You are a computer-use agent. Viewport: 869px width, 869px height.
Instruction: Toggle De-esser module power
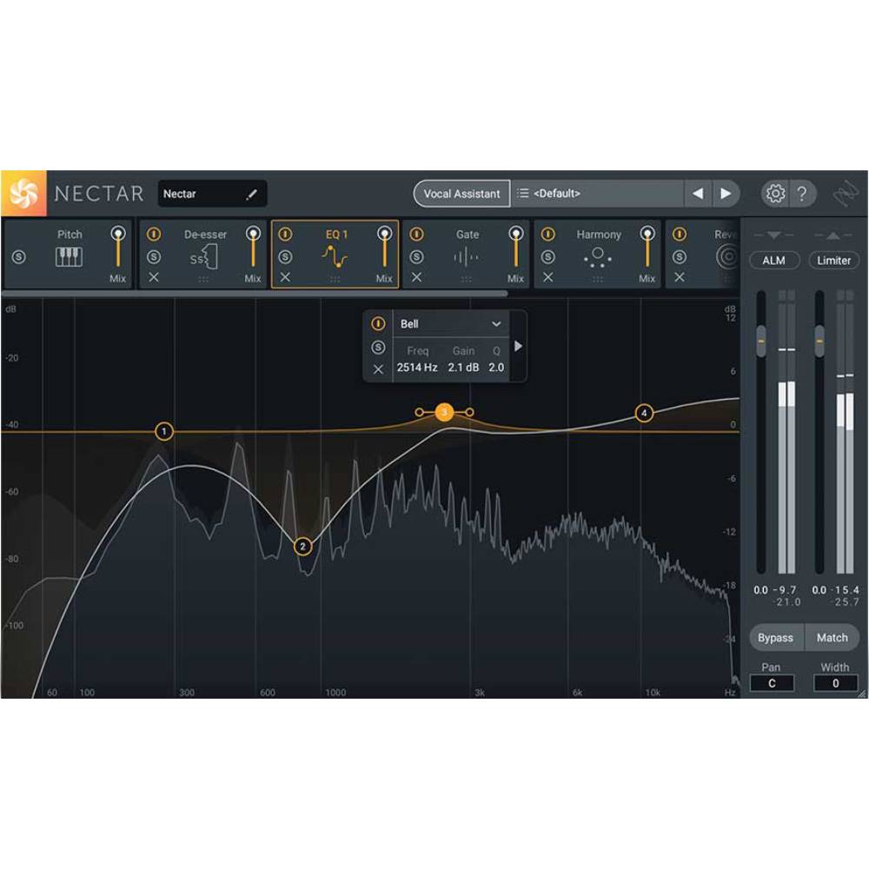pos(154,235)
